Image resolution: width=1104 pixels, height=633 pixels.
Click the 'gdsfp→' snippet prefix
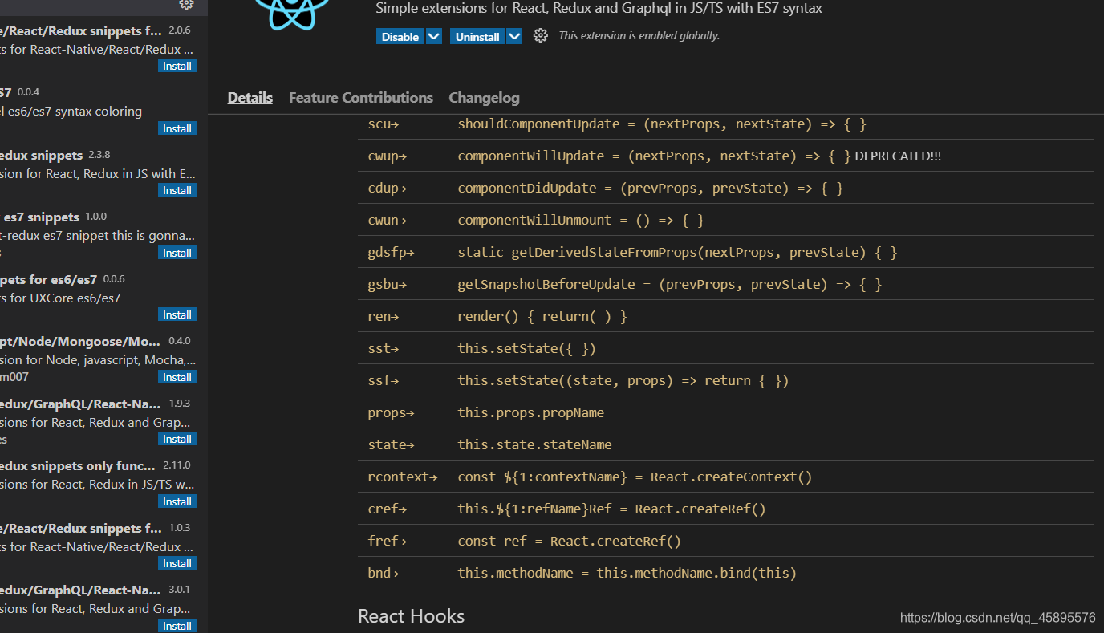coord(392,253)
